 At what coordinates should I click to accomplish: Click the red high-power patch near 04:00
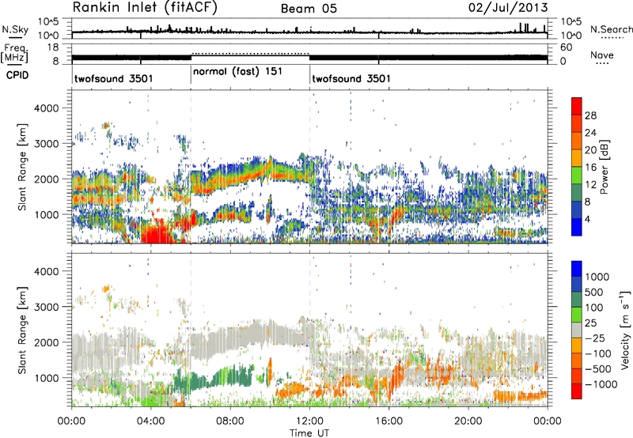coord(158,234)
